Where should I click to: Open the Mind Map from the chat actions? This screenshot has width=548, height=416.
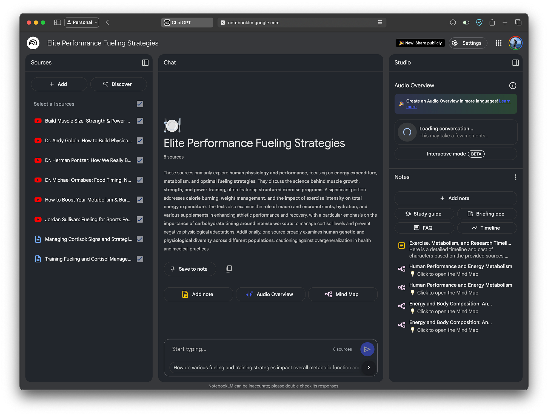(x=343, y=294)
